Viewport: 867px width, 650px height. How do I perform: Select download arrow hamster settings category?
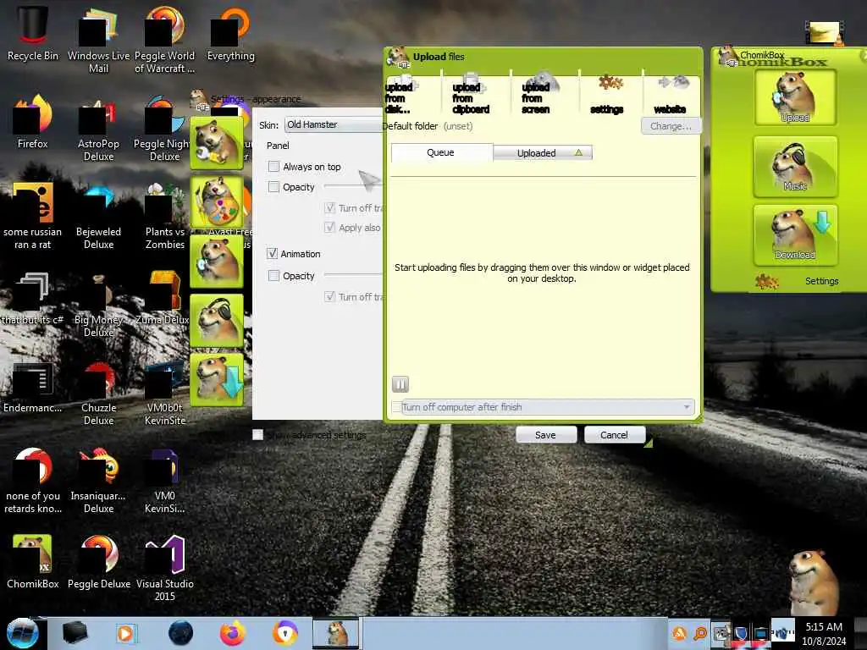tap(217, 380)
